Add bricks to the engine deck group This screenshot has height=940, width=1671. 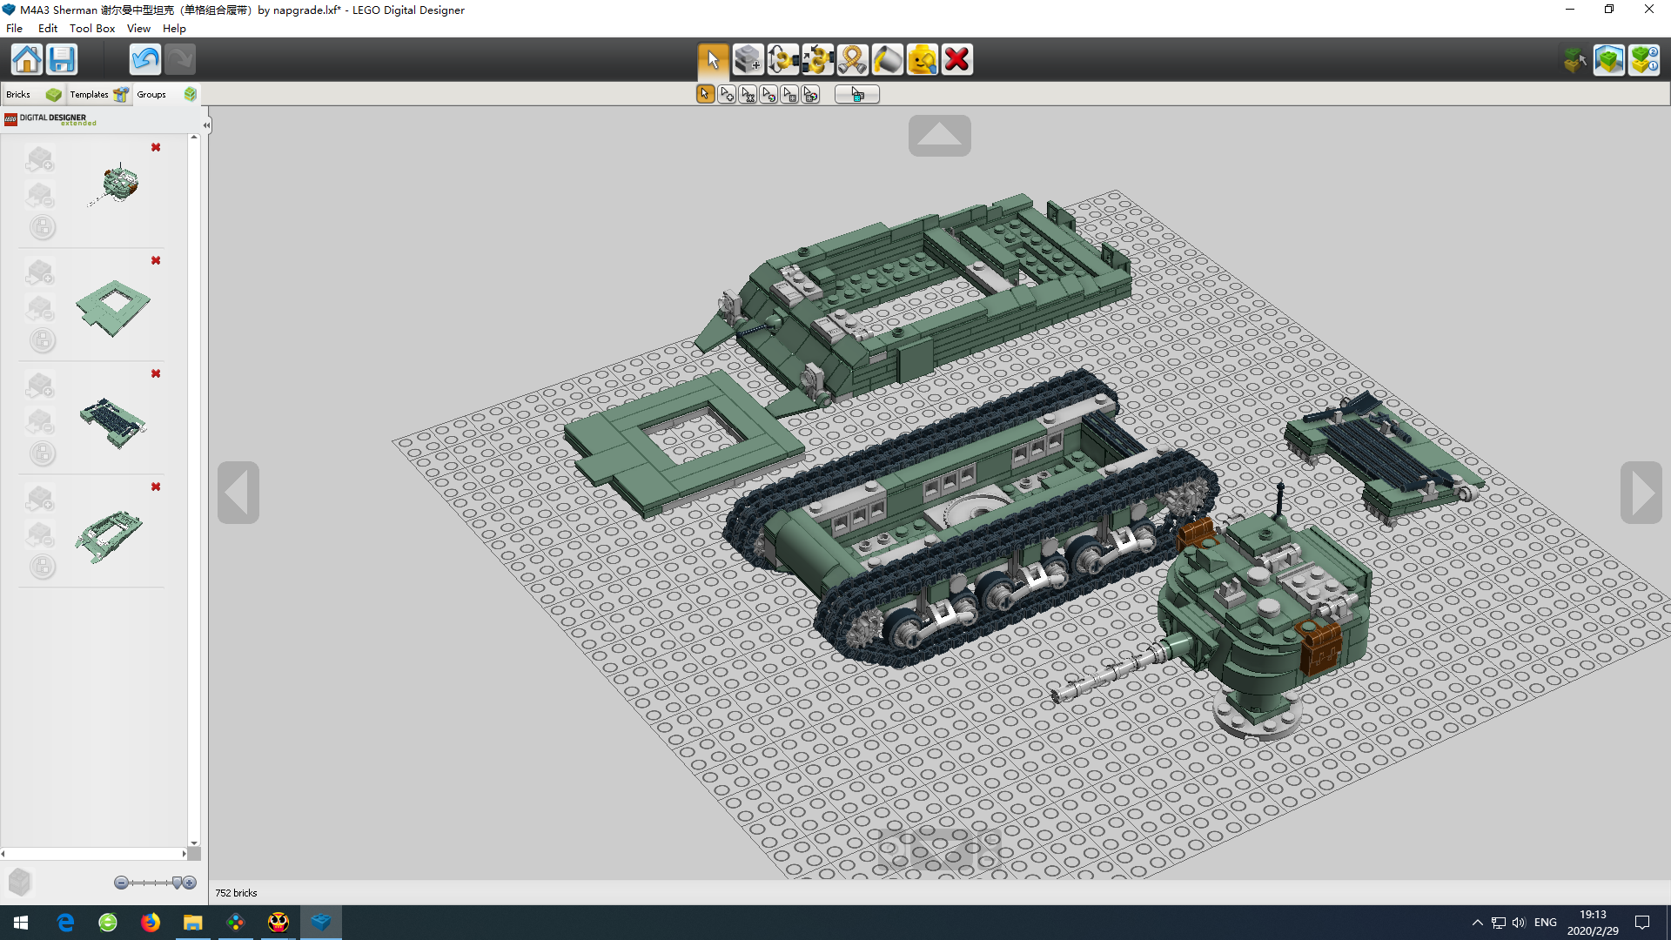pos(40,386)
